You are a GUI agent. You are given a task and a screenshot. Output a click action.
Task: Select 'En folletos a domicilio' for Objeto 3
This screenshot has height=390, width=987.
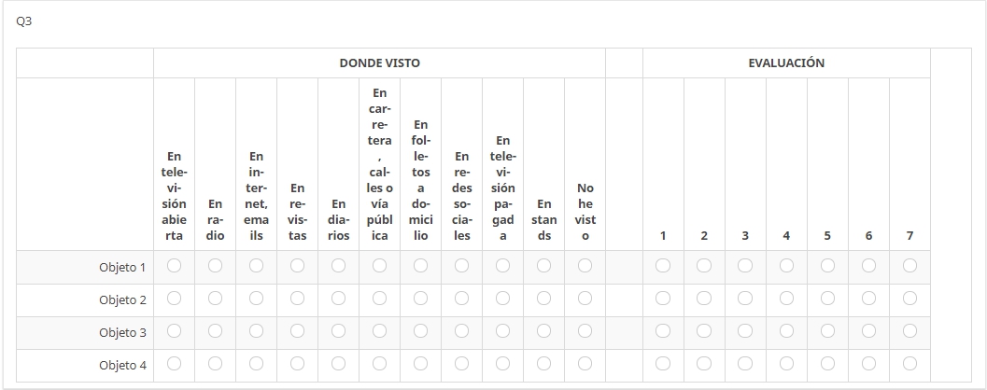tap(421, 331)
